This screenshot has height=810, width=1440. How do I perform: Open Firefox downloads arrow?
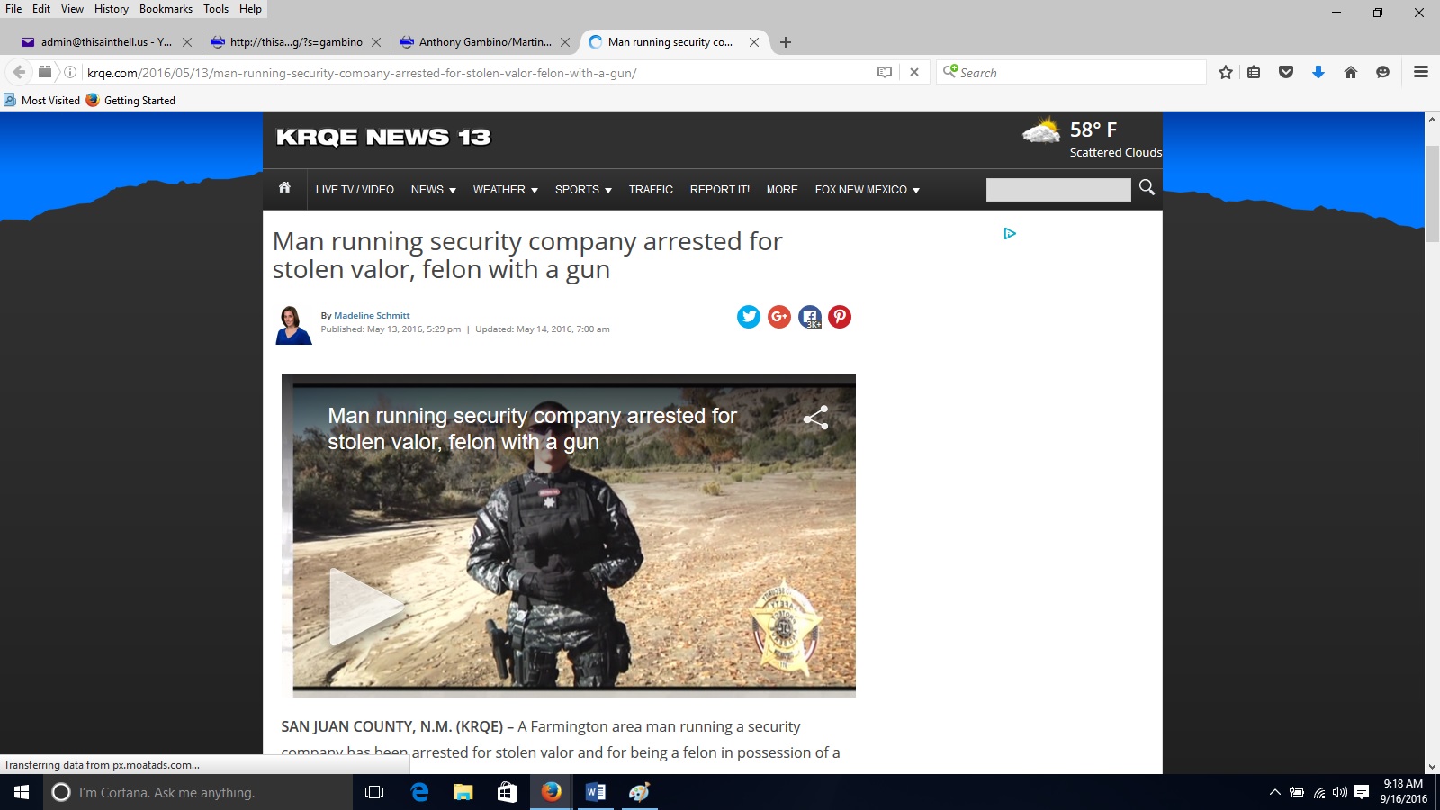tap(1318, 73)
